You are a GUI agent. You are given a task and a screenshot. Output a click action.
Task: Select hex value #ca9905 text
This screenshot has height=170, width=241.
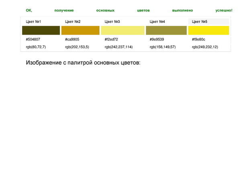pos(72,39)
